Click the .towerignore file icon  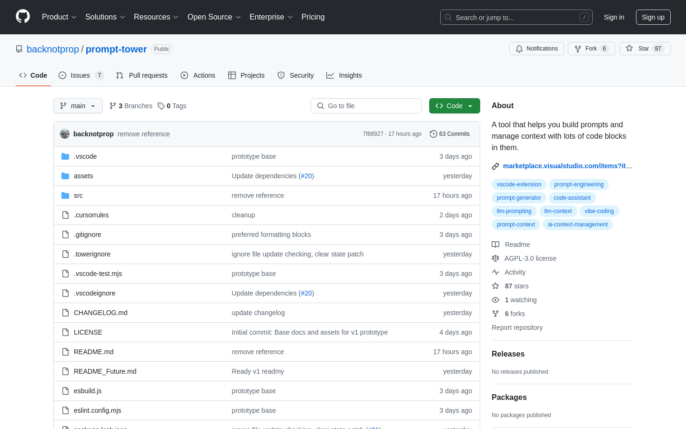pos(65,254)
